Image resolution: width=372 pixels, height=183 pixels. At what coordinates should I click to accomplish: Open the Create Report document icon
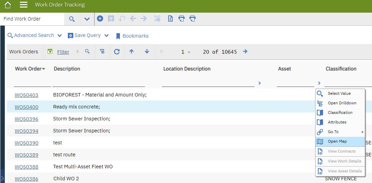(x=170, y=18)
